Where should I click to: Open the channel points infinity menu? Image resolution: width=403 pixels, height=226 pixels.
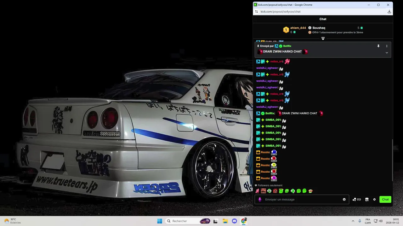(x=357, y=199)
